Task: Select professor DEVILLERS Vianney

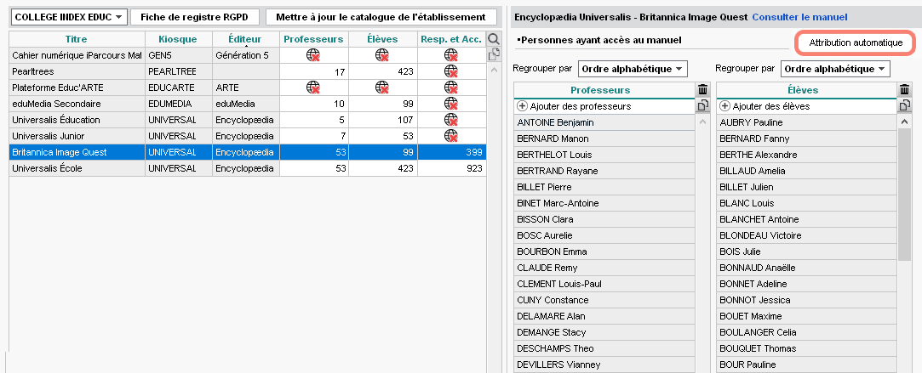Action: 604,365
